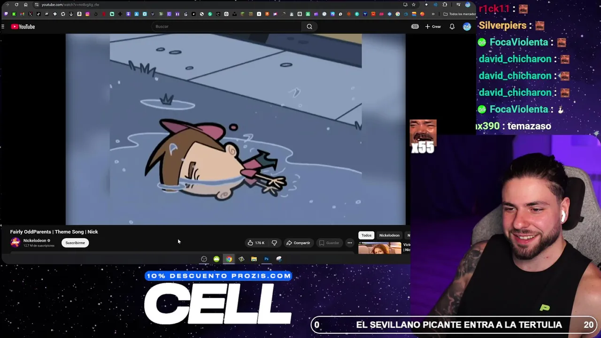This screenshot has width=601, height=338.
Task: Dislike the video with thumbs down
Action: [x=274, y=243]
